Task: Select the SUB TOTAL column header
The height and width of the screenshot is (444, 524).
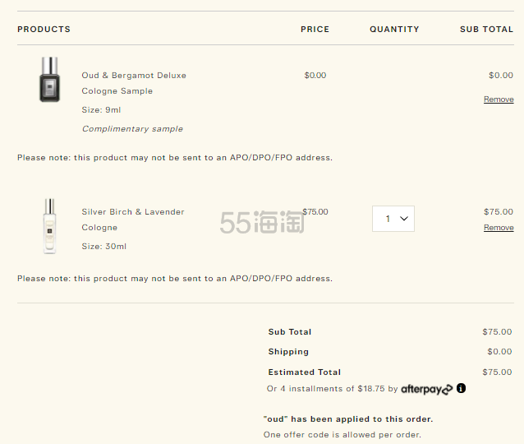Action: (486, 30)
